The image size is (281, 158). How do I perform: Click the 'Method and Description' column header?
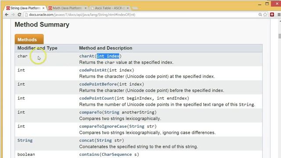click(x=105, y=48)
